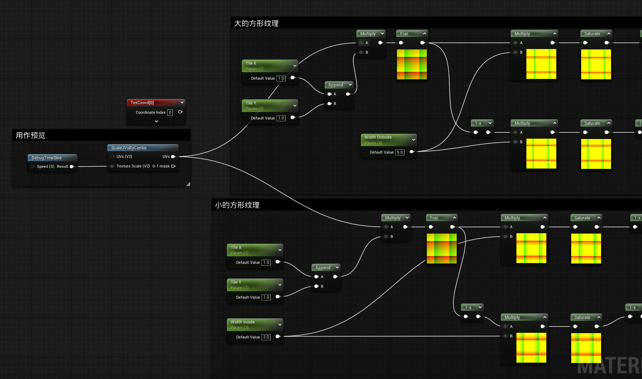Screen dimensions: 642x379
Task: Collapse the Frac node preview in 小的方形纹理
Action: 455,218
